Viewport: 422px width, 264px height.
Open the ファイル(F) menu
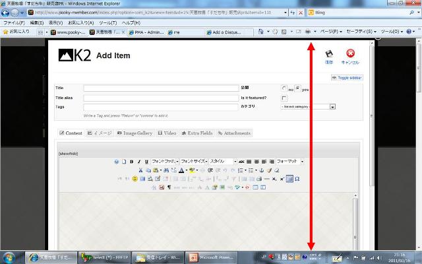click(x=14, y=23)
